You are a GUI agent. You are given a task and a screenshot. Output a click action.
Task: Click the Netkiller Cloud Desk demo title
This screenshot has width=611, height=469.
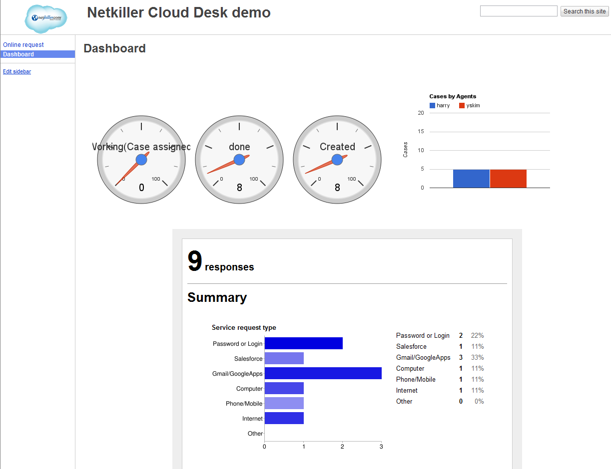click(179, 13)
